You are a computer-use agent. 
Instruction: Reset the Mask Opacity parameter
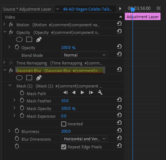[x=119, y=107]
